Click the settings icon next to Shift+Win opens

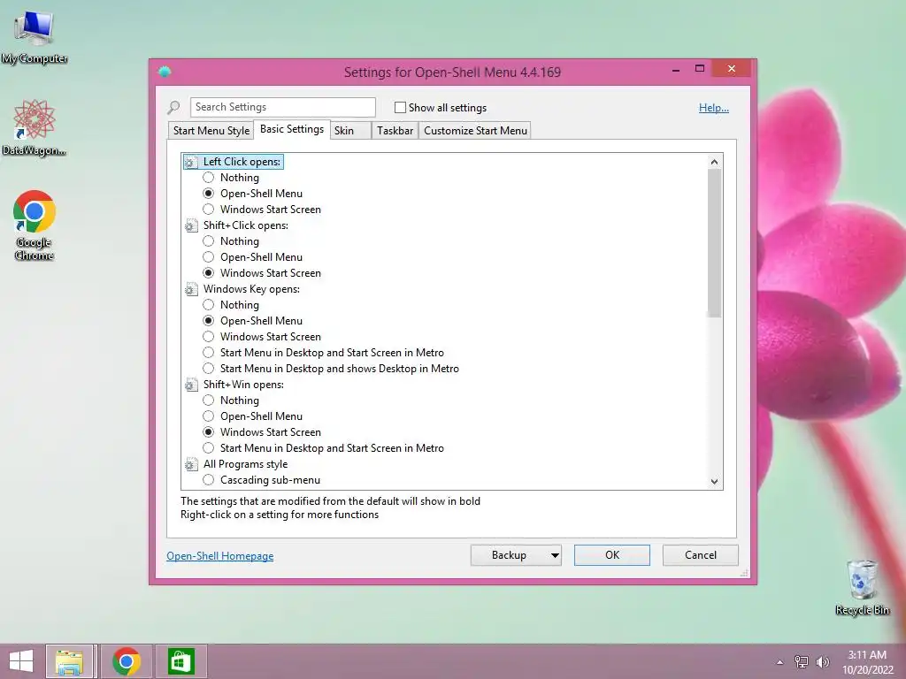[191, 385]
